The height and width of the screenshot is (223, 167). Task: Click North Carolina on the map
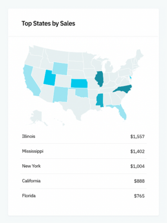[123, 89]
